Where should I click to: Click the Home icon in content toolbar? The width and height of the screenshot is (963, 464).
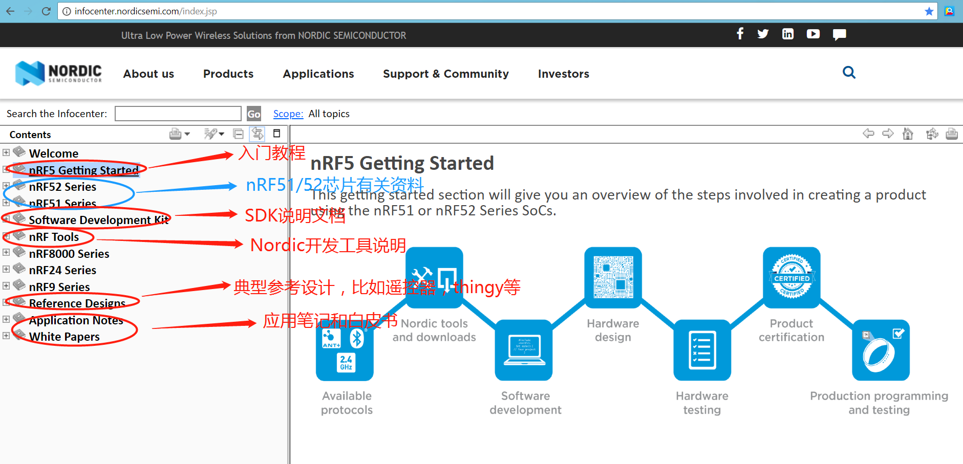(908, 134)
